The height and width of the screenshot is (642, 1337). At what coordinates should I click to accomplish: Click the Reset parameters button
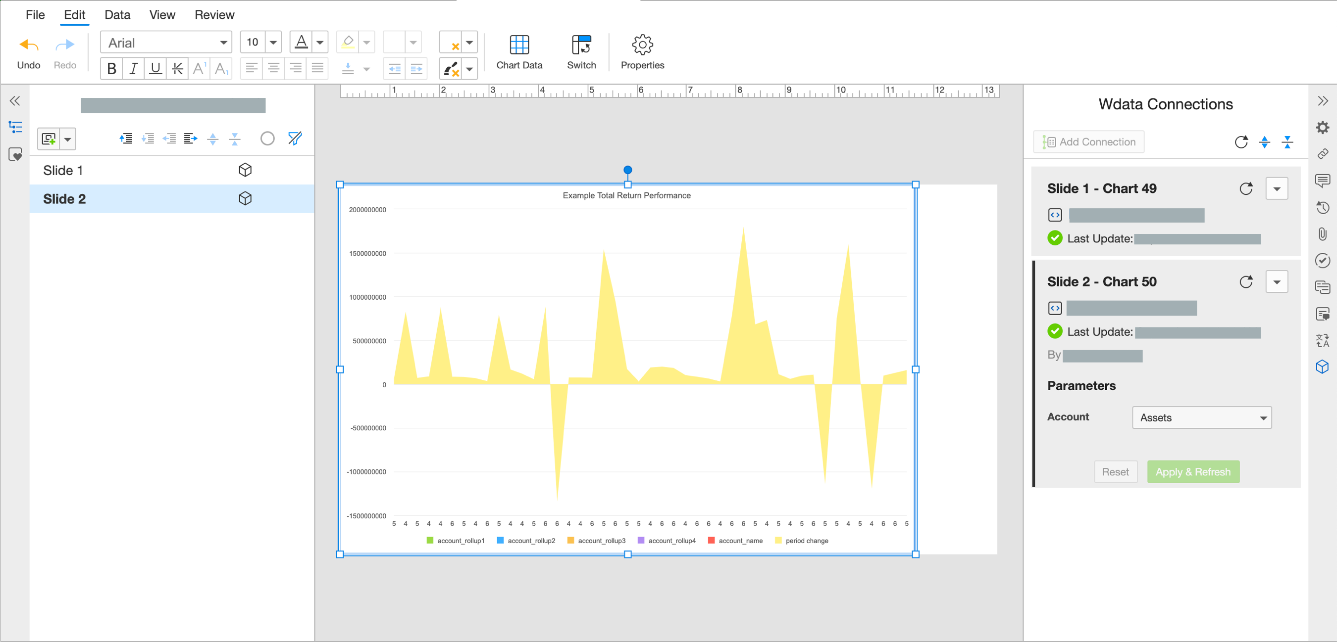tap(1115, 472)
